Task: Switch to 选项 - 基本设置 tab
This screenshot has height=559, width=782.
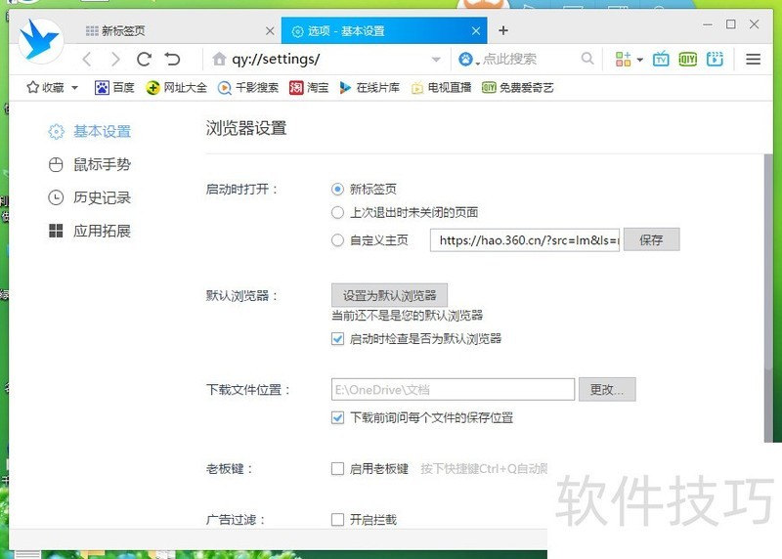Action: (x=384, y=31)
